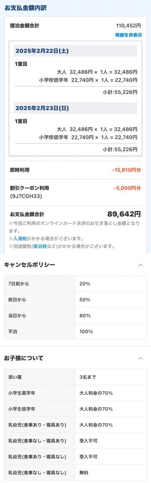Open the 入湯税 link
The image size is (151, 483).
20,239
